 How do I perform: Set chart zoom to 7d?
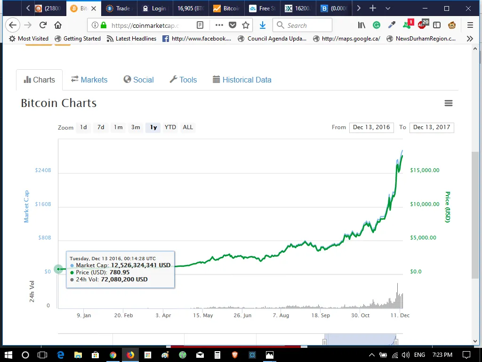point(101,127)
